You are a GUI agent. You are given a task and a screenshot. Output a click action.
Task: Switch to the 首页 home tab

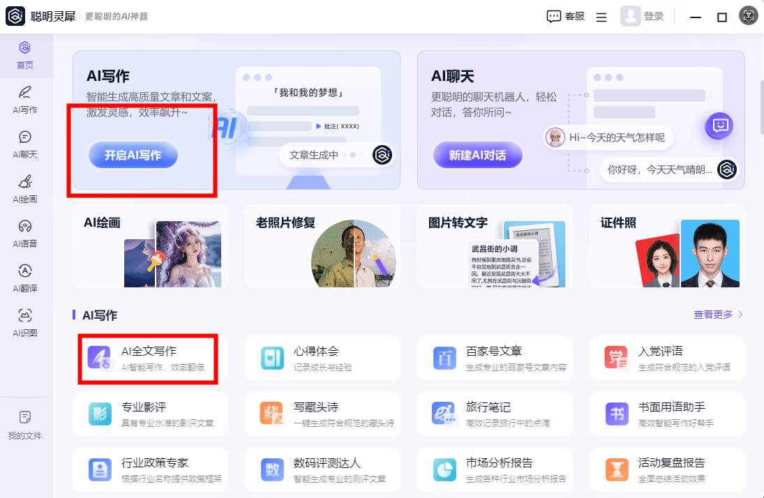pyautogui.click(x=25, y=54)
